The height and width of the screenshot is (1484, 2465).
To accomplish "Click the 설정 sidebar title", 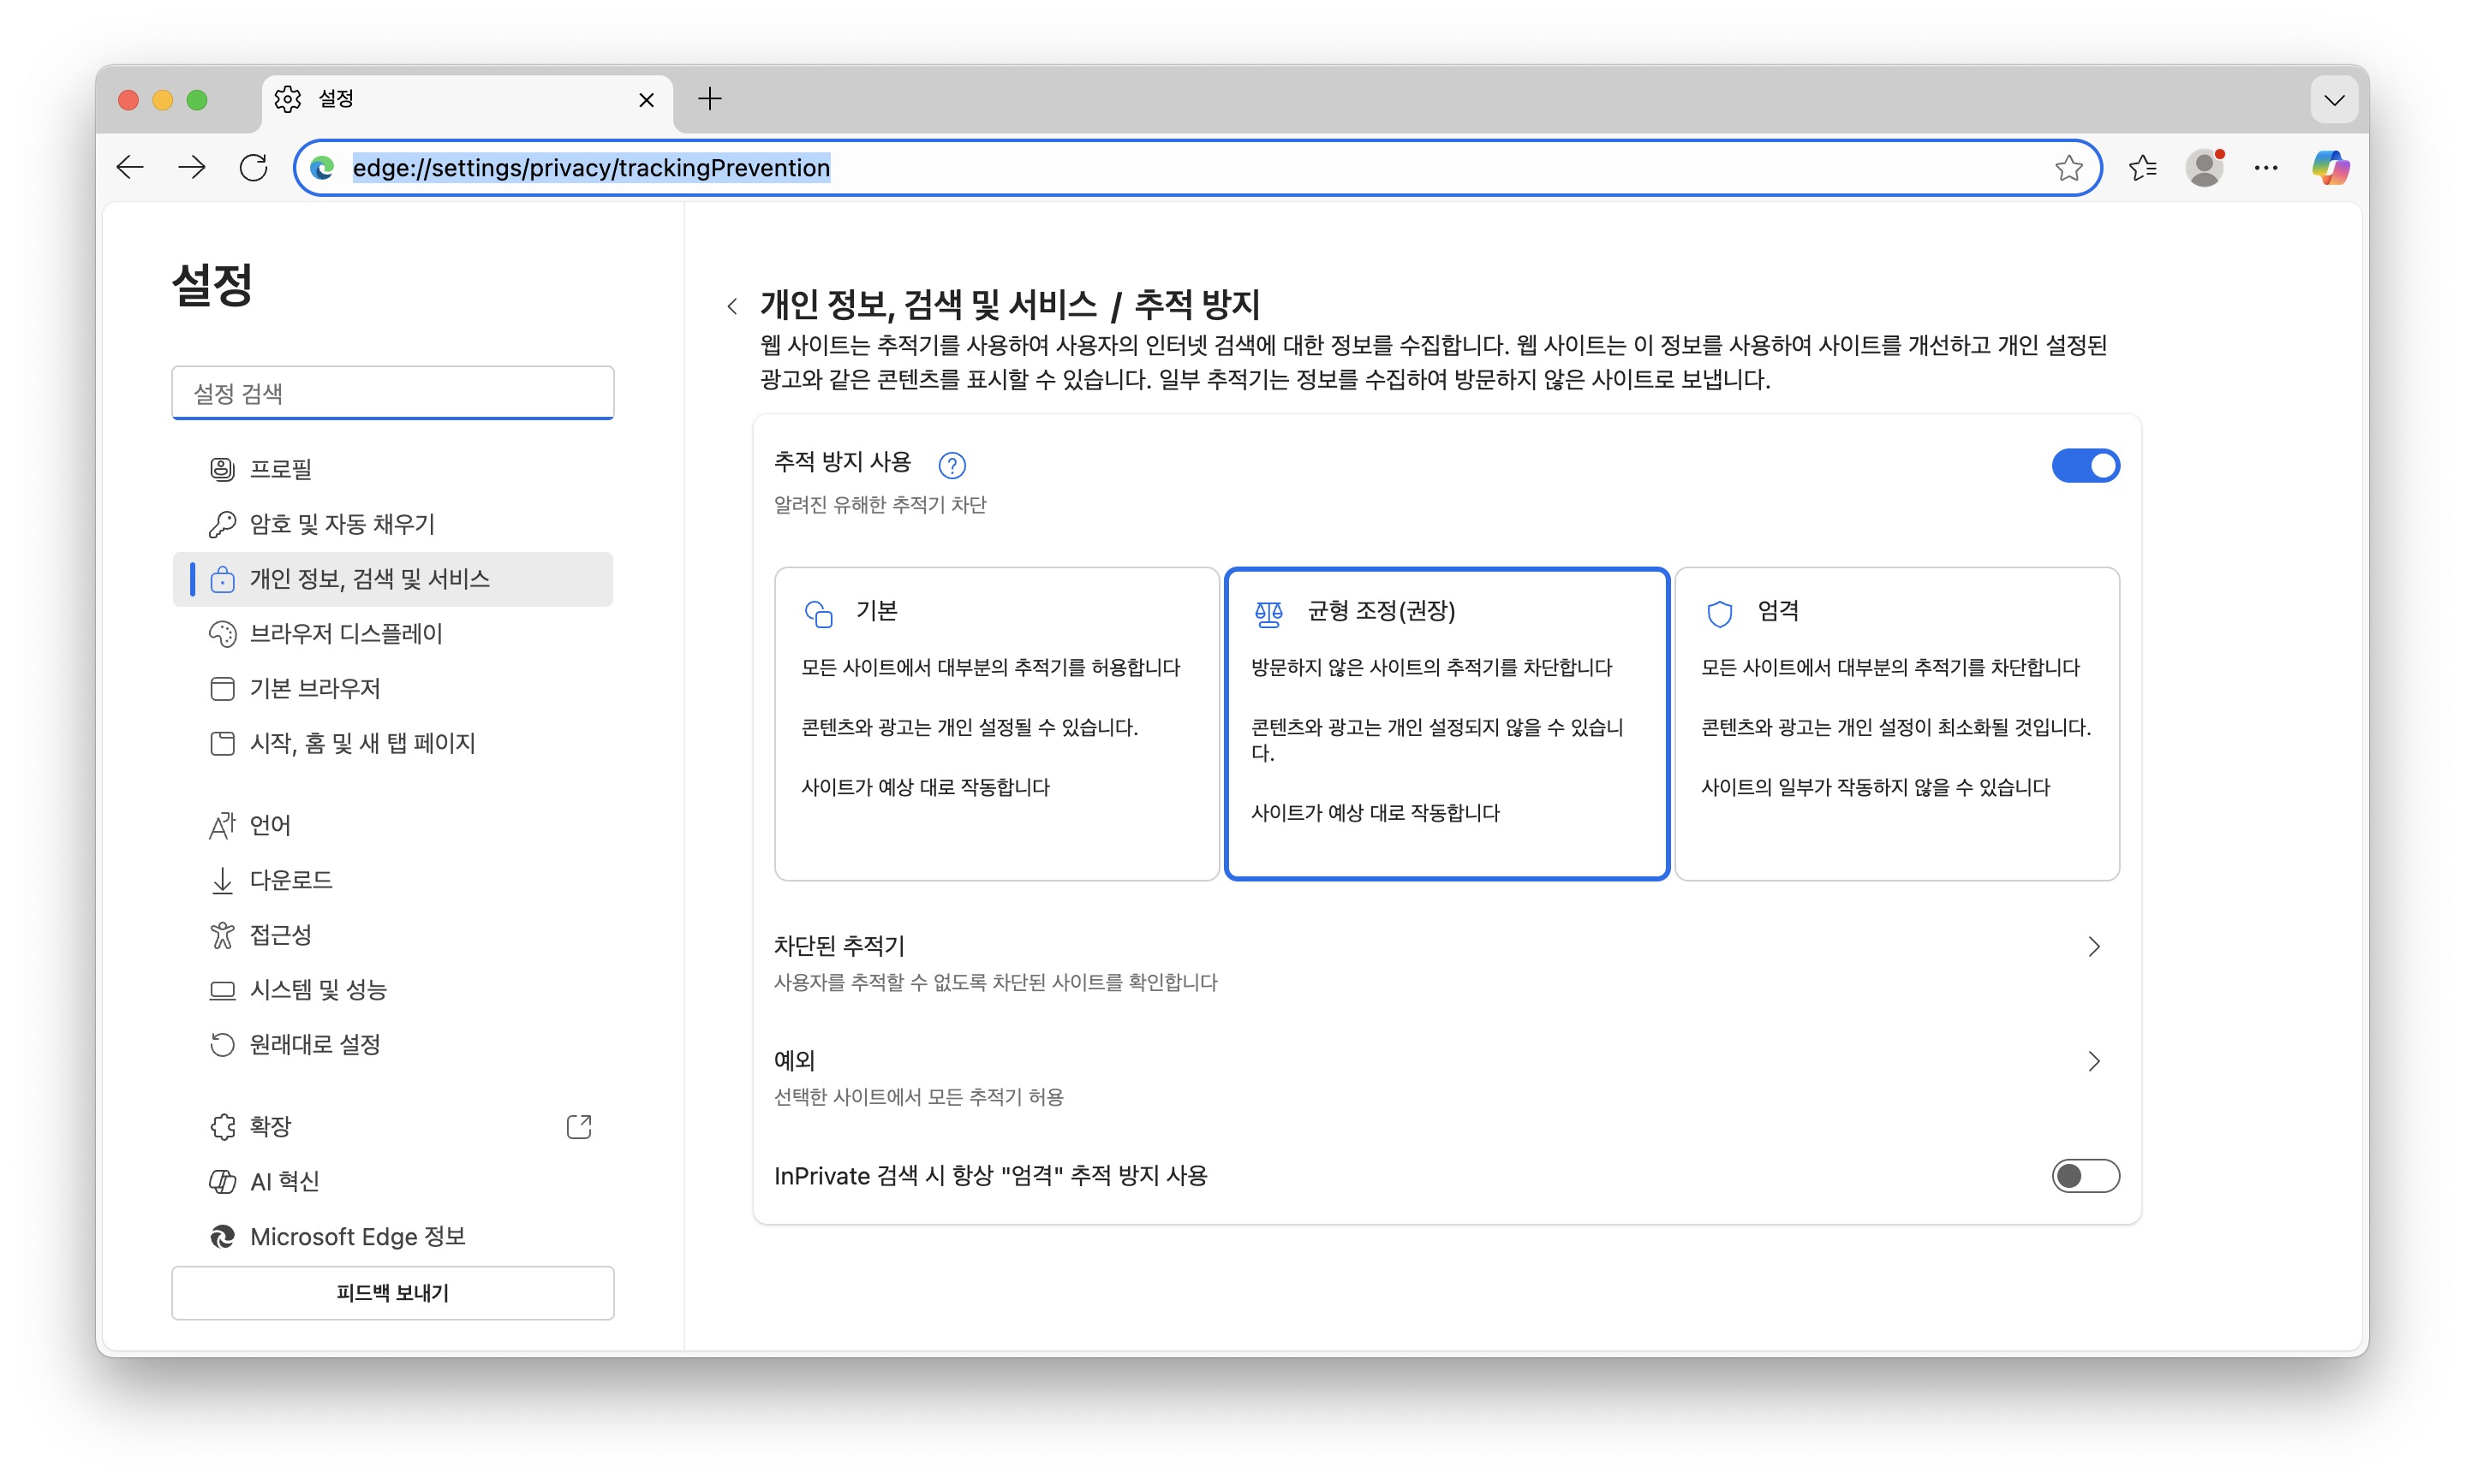I will click(212, 285).
